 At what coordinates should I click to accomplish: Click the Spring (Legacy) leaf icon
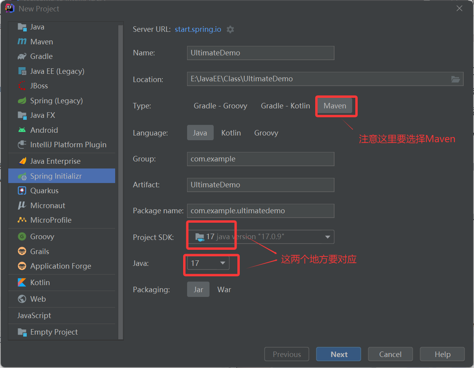click(22, 101)
